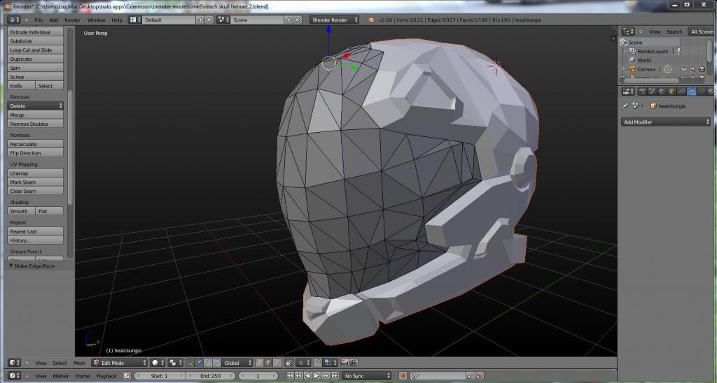
Task: Switch to vertex select mode
Action: (259, 363)
